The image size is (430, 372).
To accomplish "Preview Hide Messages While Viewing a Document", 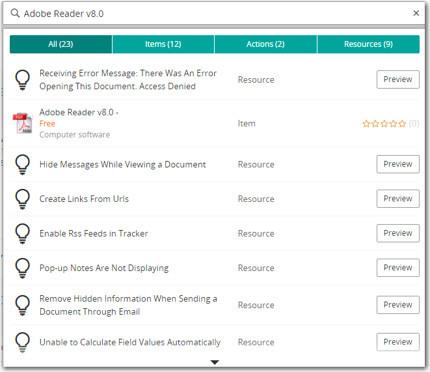I will [x=398, y=164].
